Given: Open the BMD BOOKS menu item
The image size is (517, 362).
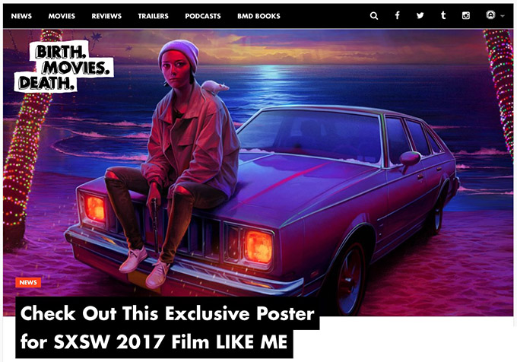Looking at the screenshot, I should tap(258, 16).
